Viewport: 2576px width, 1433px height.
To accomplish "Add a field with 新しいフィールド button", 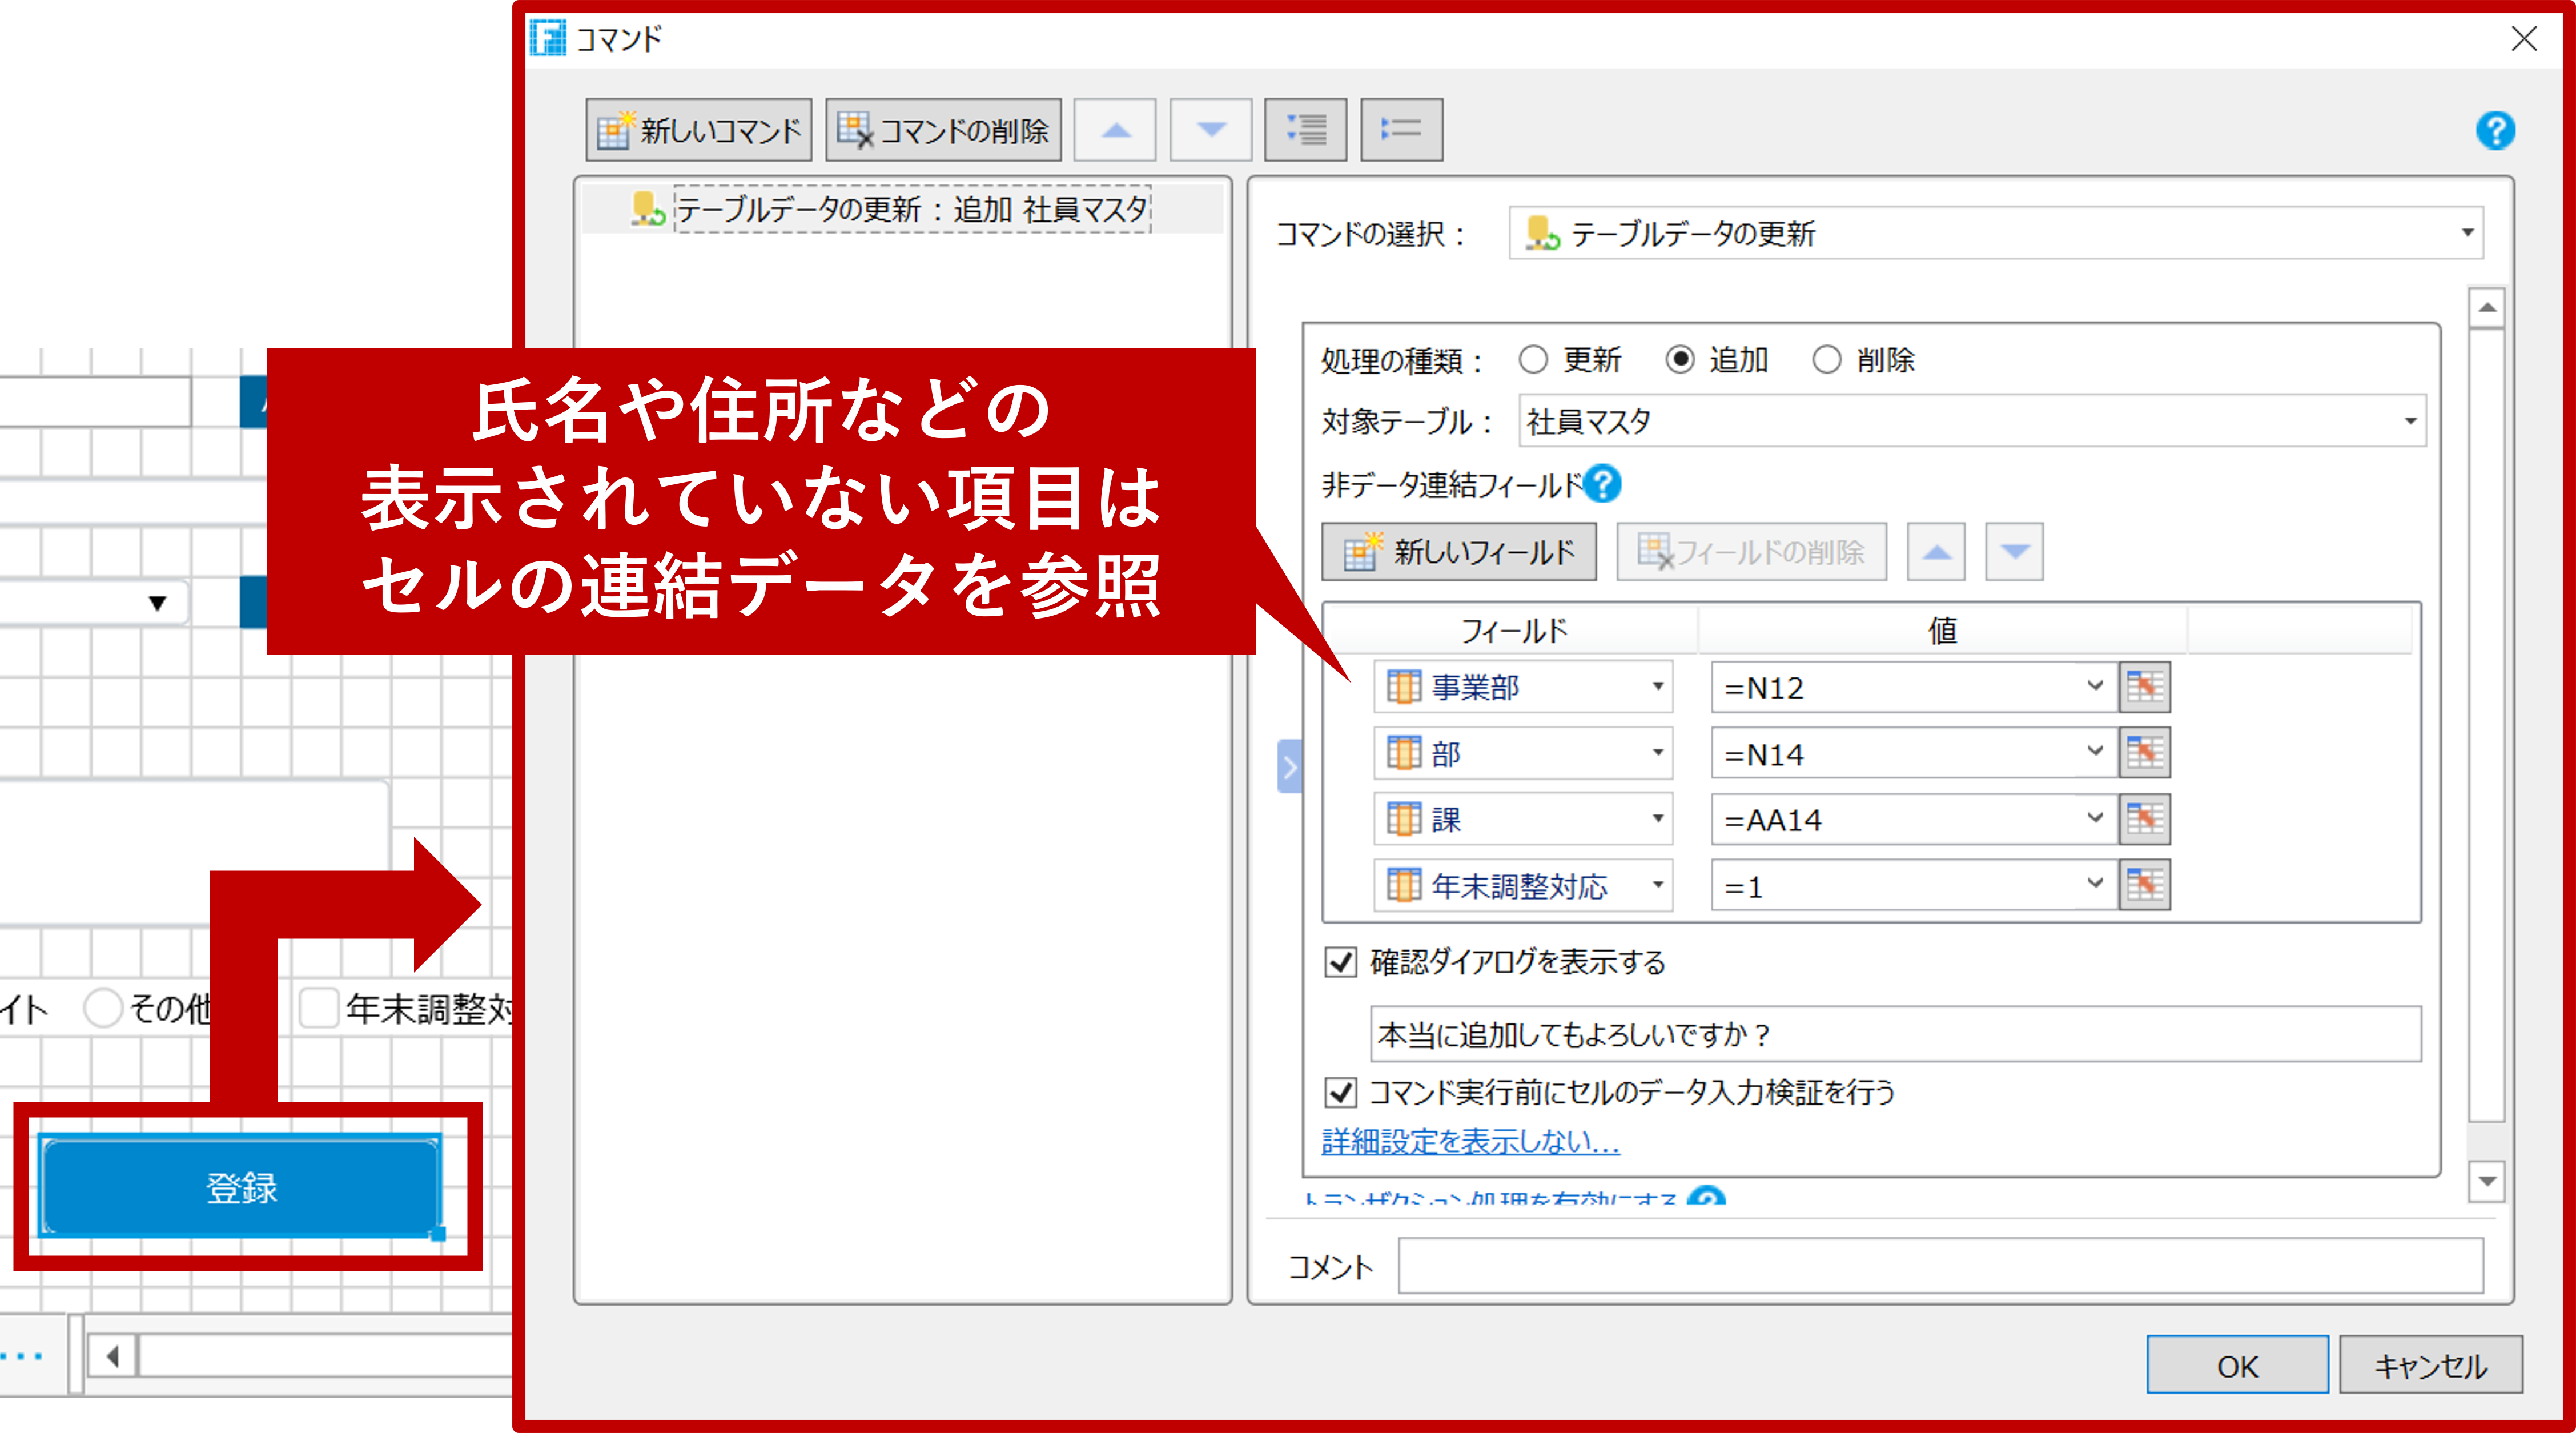I will coord(1458,552).
